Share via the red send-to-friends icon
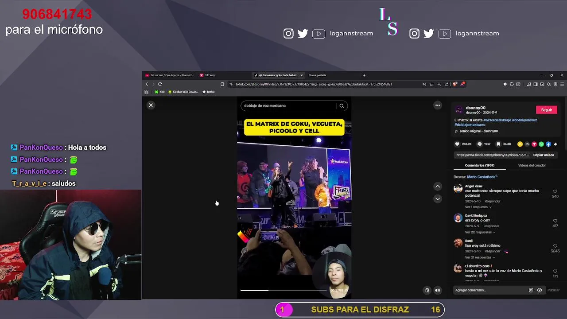The height and width of the screenshot is (319, 567). pos(534,144)
